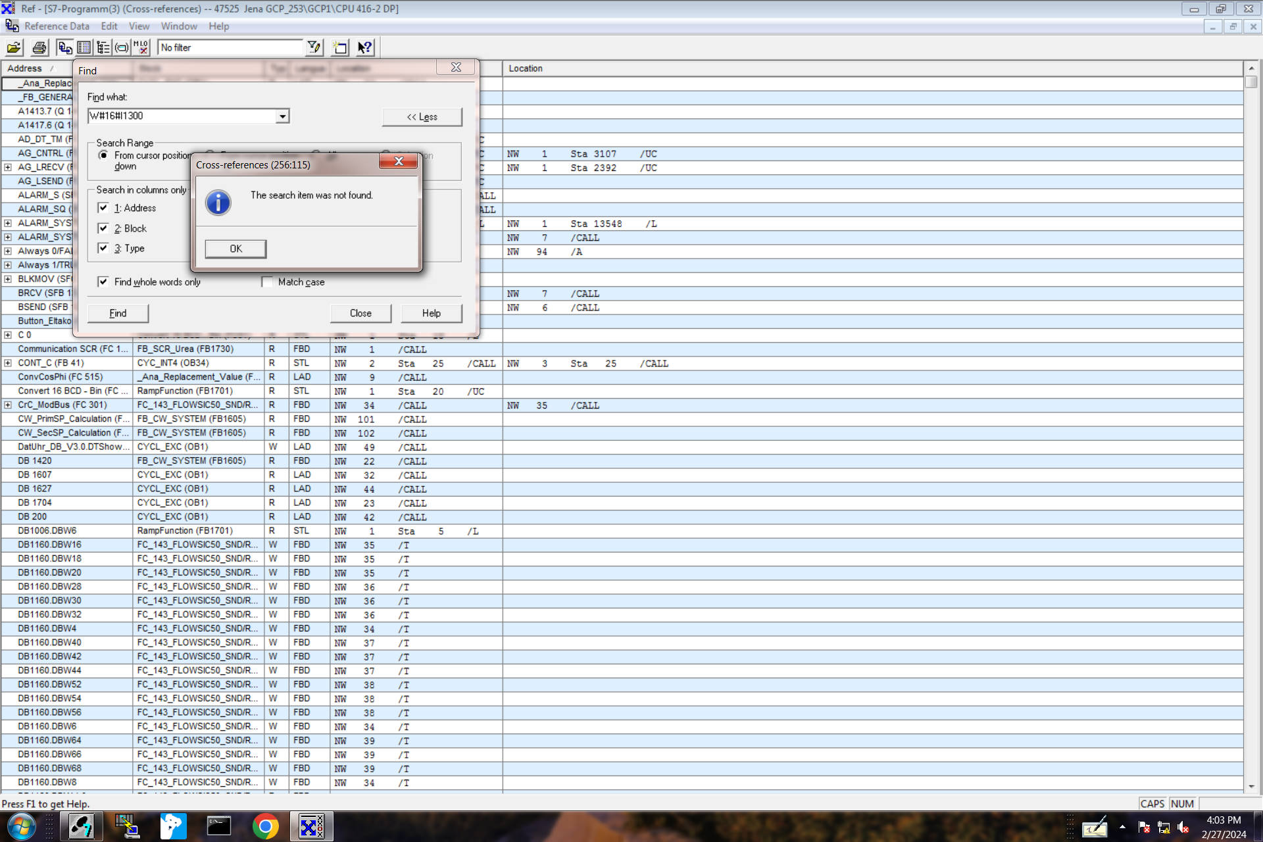The height and width of the screenshot is (842, 1263).
Task: Click the Open folder toolbar icon
Action: [14, 47]
